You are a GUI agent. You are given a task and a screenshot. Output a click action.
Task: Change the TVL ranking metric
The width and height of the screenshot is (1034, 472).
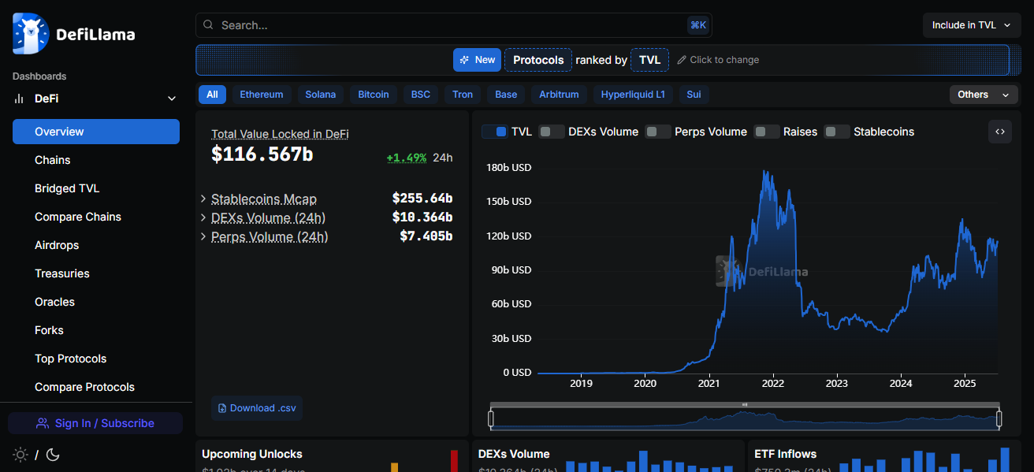pyautogui.click(x=649, y=60)
